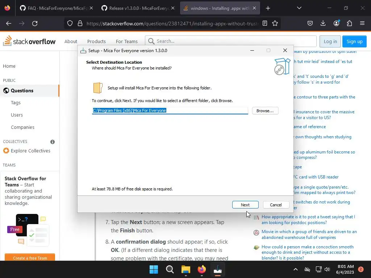Open Pocket save icon in toolbar

[310, 23]
